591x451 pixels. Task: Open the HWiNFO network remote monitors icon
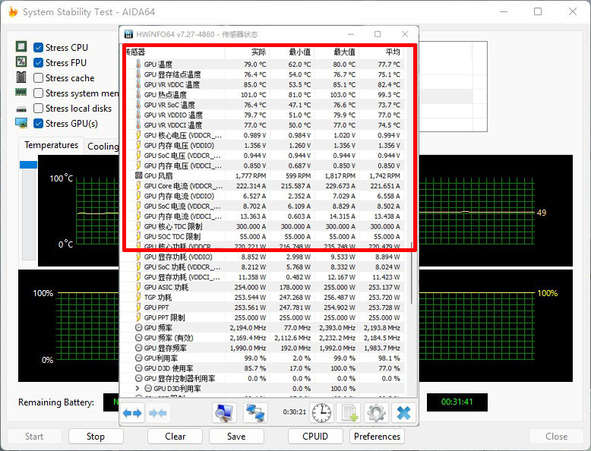(x=255, y=413)
